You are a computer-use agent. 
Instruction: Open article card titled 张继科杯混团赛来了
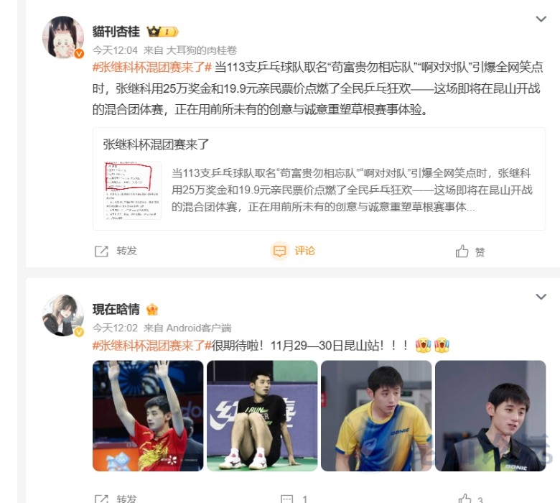319,179
